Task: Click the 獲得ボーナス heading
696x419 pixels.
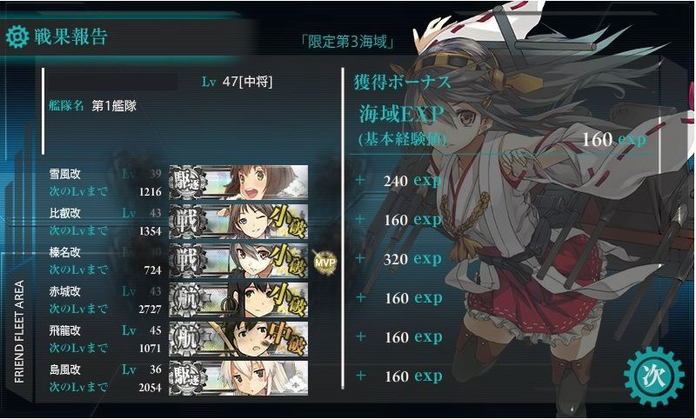Action: tap(402, 83)
